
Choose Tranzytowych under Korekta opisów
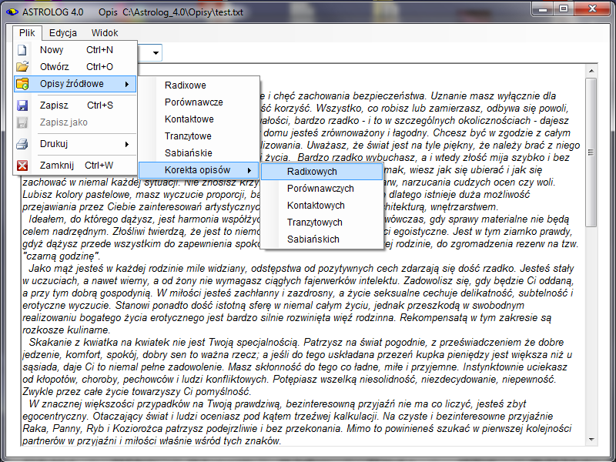pyautogui.click(x=322, y=223)
